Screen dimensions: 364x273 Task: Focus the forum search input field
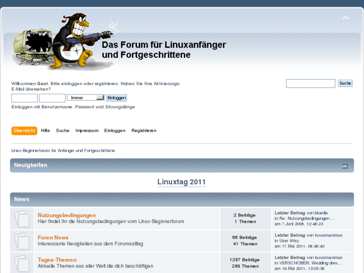click(x=310, y=84)
